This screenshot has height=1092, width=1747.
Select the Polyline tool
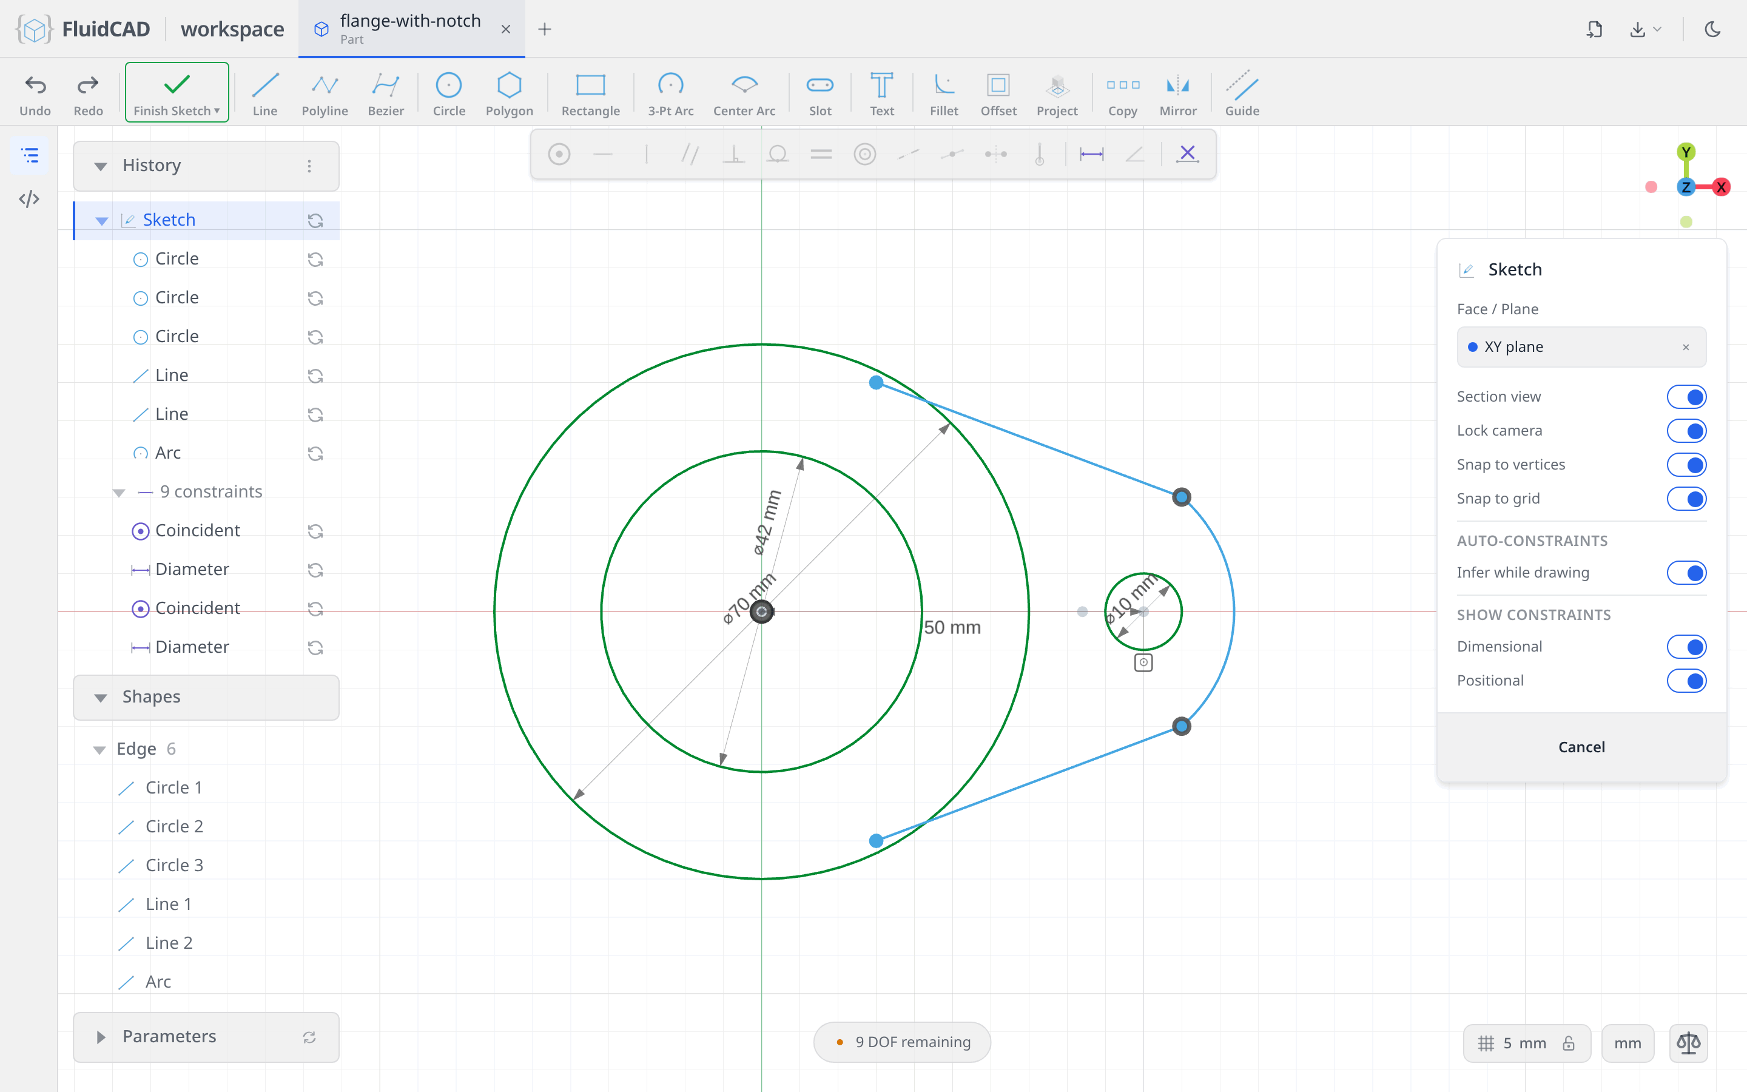[325, 94]
